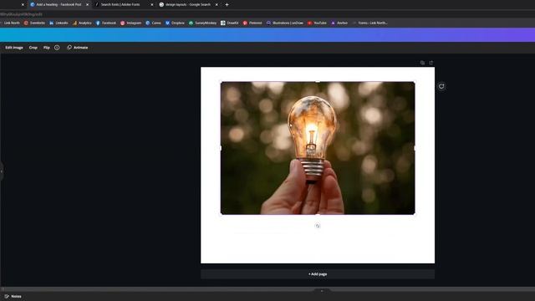Switch to the Google Search tab
535x301 pixels.
pyautogui.click(x=187, y=4)
